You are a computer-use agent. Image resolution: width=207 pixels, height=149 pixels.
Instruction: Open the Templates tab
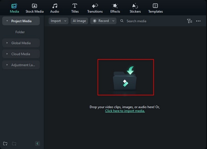tap(156, 8)
